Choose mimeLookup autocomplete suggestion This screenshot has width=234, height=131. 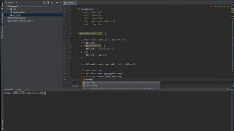(x=121, y=86)
